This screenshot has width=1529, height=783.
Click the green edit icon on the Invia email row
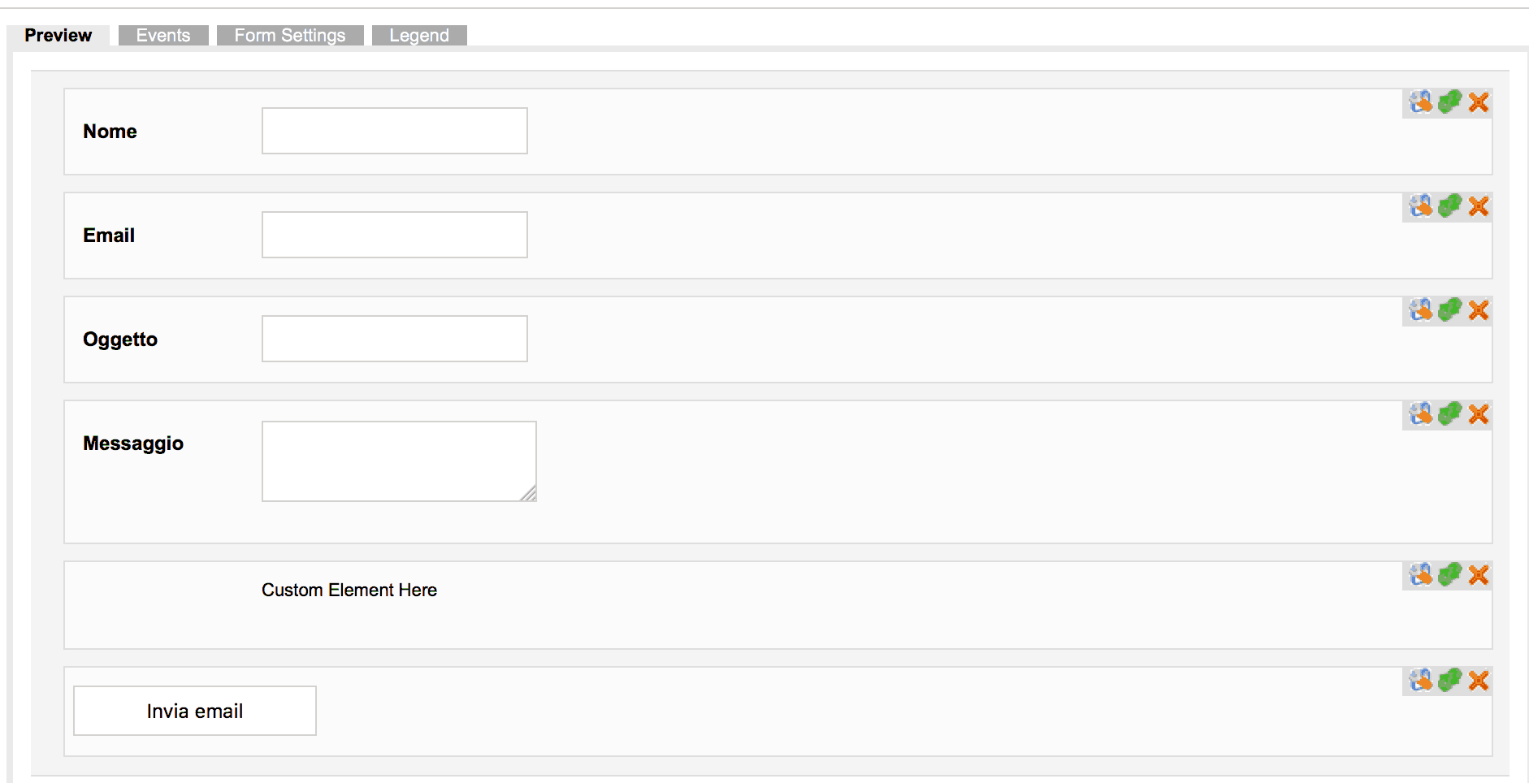pos(1450,681)
